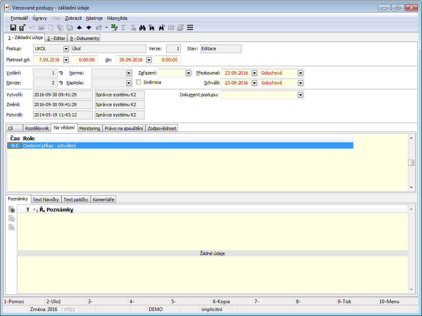Click the save-and-close icon with green arrow
Screen dimensions: 422x316
pos(22,28)
